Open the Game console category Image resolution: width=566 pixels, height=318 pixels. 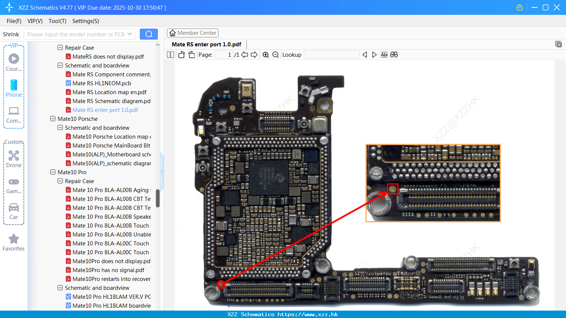click(14, 185)
